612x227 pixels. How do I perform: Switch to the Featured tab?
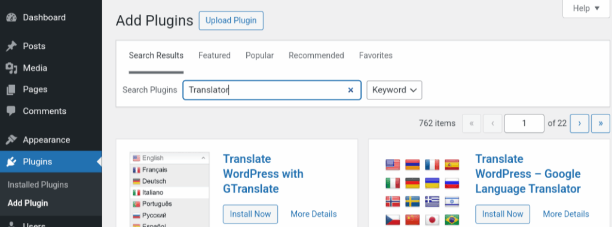[215, 55]
